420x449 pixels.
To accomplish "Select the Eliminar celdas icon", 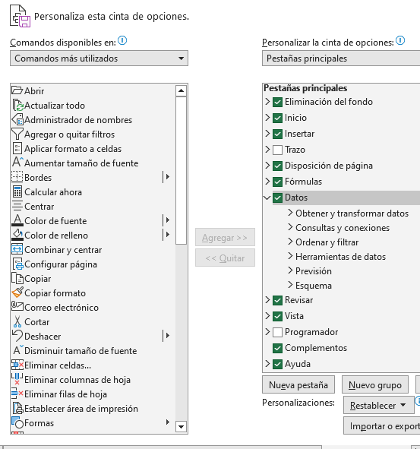I will [x=17, y=365].
